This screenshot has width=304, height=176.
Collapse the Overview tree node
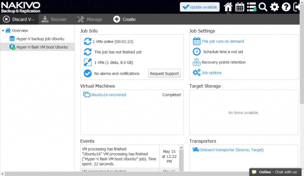coord(3,31)
